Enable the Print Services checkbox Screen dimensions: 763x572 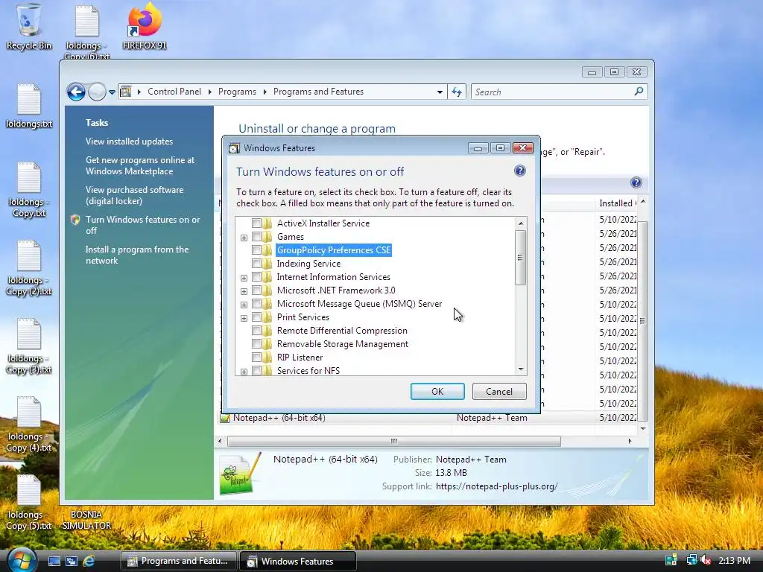(256, 317)
